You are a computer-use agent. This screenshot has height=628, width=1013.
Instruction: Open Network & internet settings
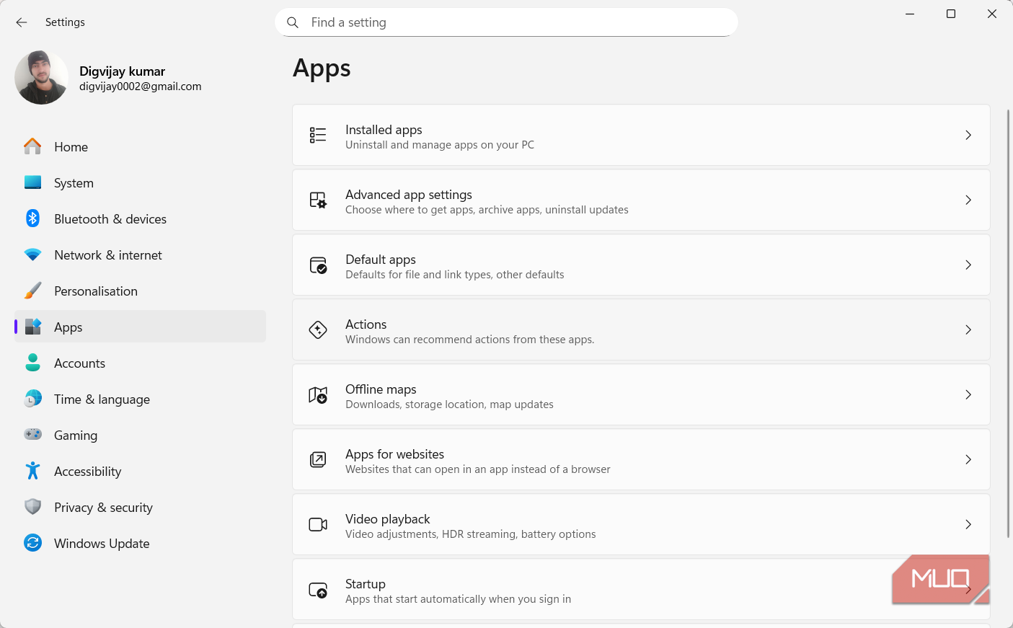click(140, 255)
